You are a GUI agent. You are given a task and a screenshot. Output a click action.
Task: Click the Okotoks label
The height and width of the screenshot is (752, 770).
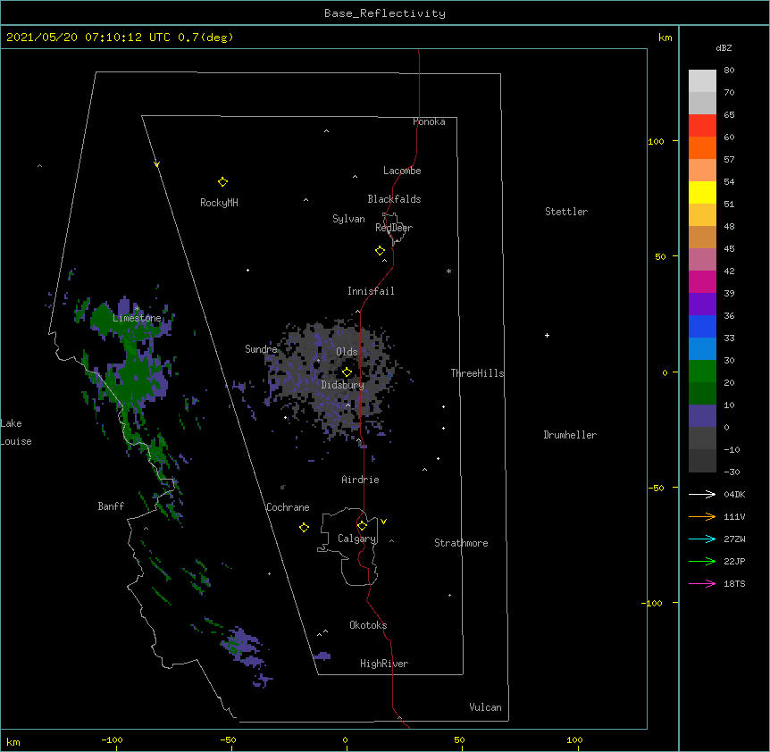pos(368,625)
